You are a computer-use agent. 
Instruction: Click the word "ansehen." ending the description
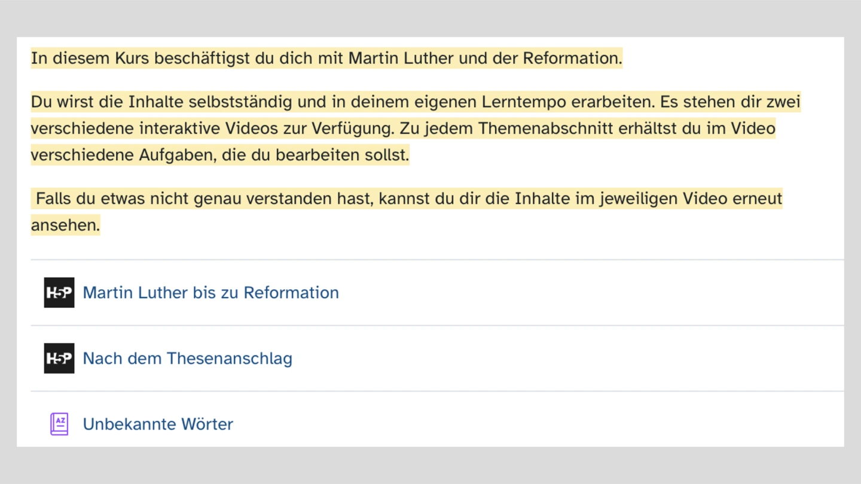[65, 225]
